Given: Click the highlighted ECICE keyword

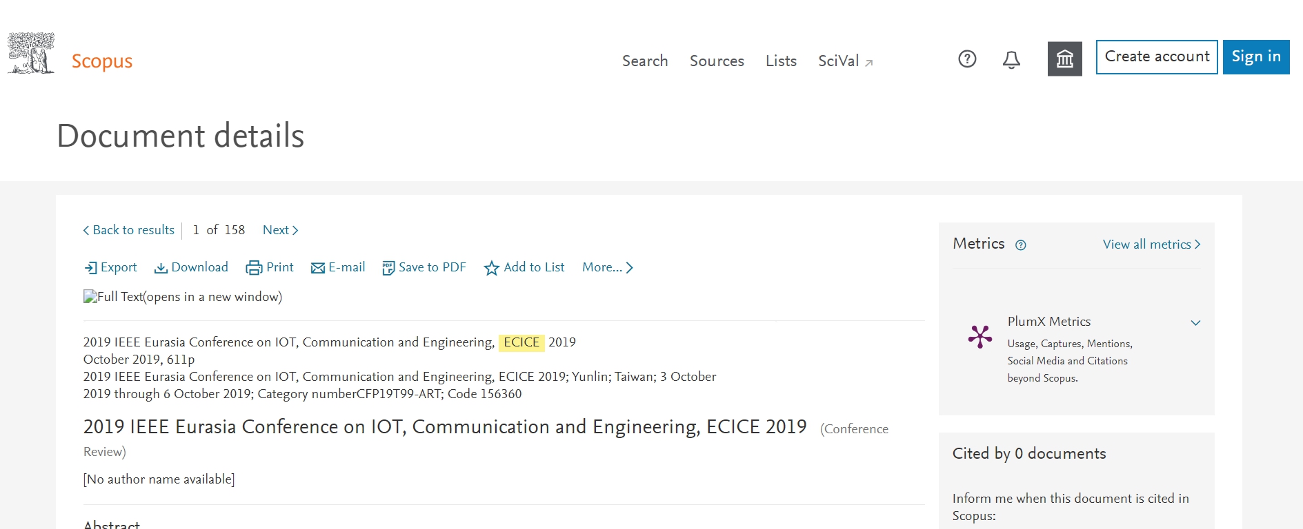Looking at the screenshot, I should (521, 342).
